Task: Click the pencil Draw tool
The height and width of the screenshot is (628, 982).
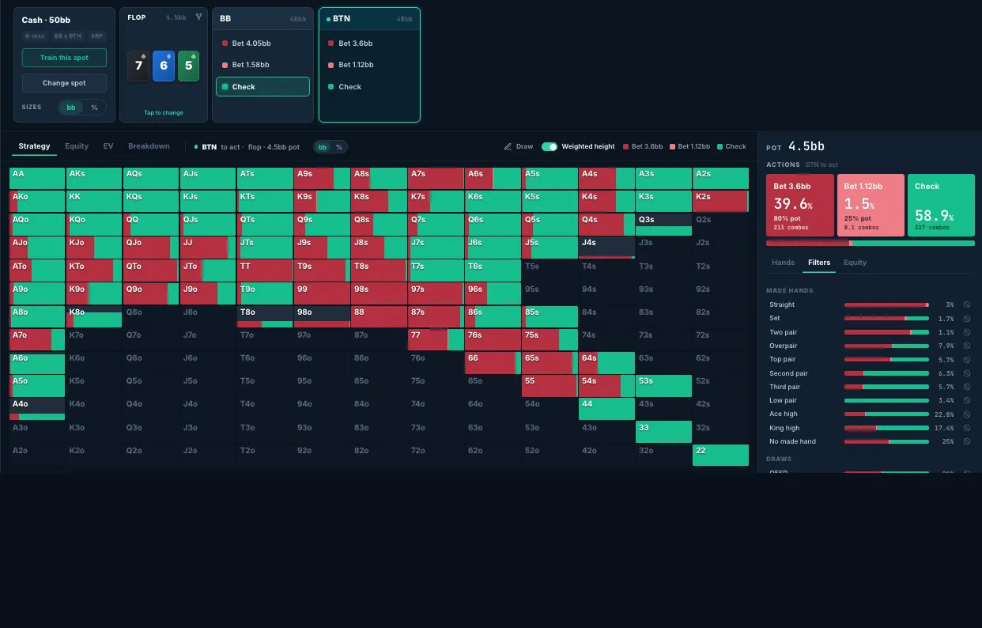Action: (519, 146)
